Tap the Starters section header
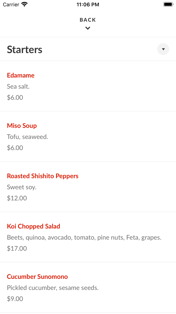Screen dimensions: 176x314 [24, 49]
